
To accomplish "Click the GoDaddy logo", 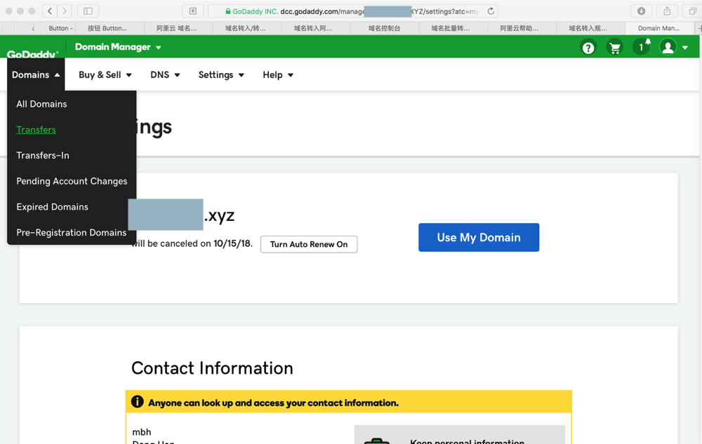I will (x=33, y=53).
